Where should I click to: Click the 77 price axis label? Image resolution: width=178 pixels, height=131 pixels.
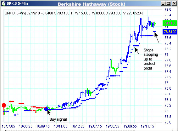(x=167, y=83)
